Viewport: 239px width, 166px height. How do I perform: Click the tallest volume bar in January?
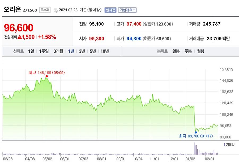click(x=195, y=149)
